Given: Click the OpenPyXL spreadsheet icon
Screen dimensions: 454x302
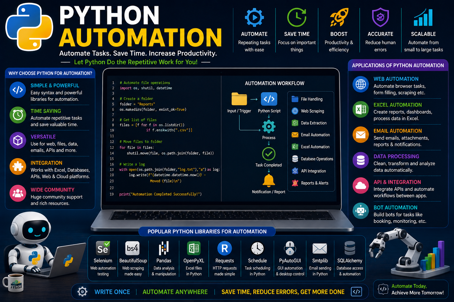Looking at the screenshot, I should 194,248.
